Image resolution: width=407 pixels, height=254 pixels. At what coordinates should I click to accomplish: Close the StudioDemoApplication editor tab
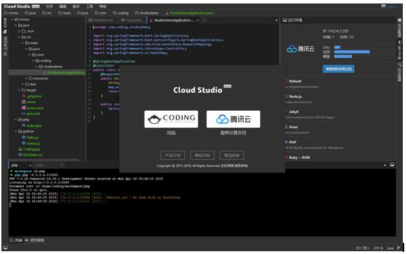click(198, 20)
